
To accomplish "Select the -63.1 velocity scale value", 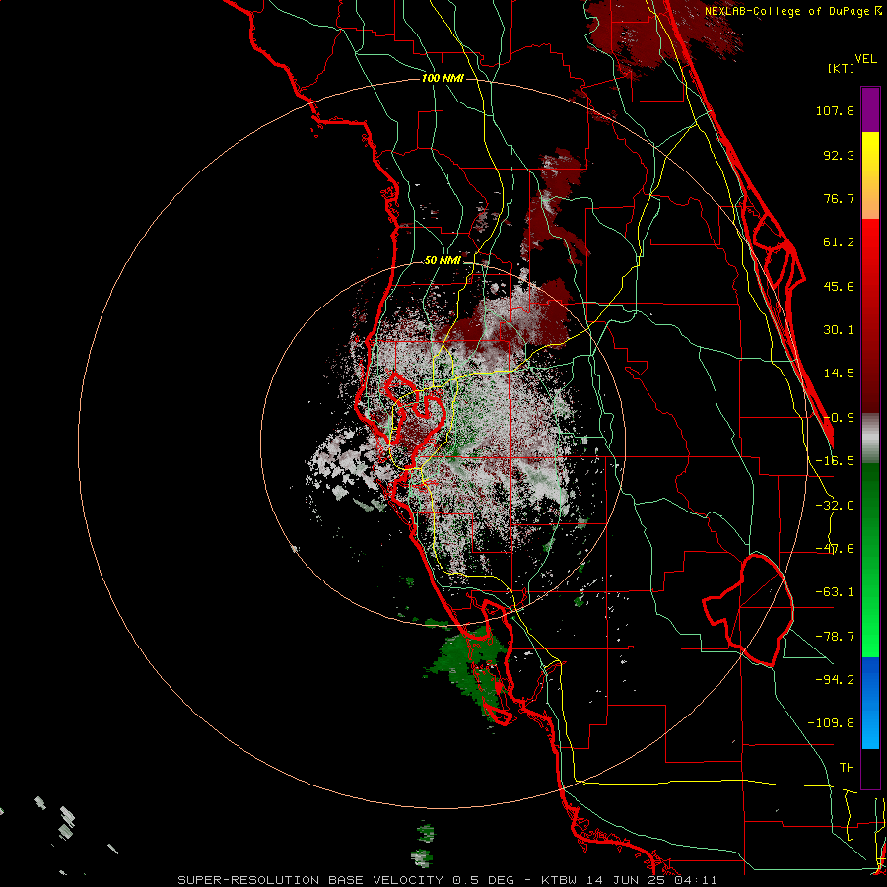I will (x=835, y=592).
